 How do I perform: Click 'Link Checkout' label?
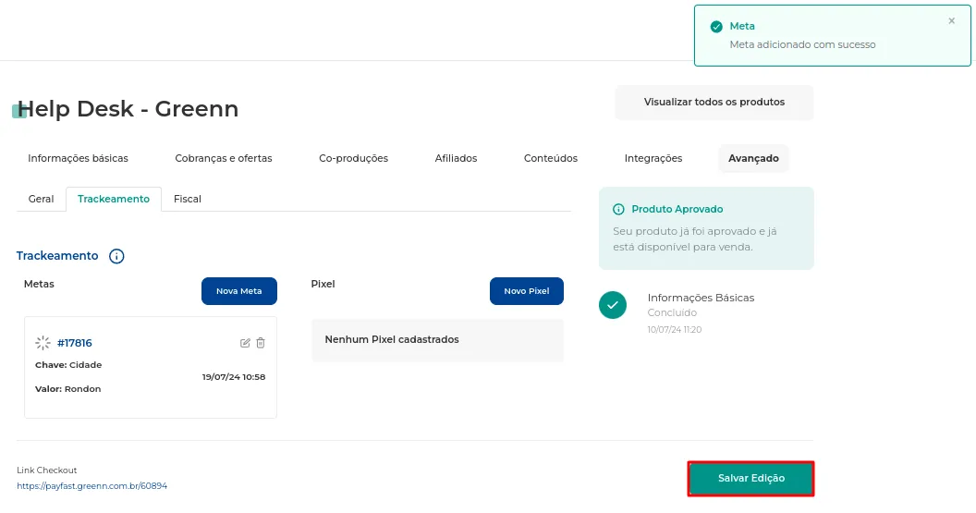[47, 470]
